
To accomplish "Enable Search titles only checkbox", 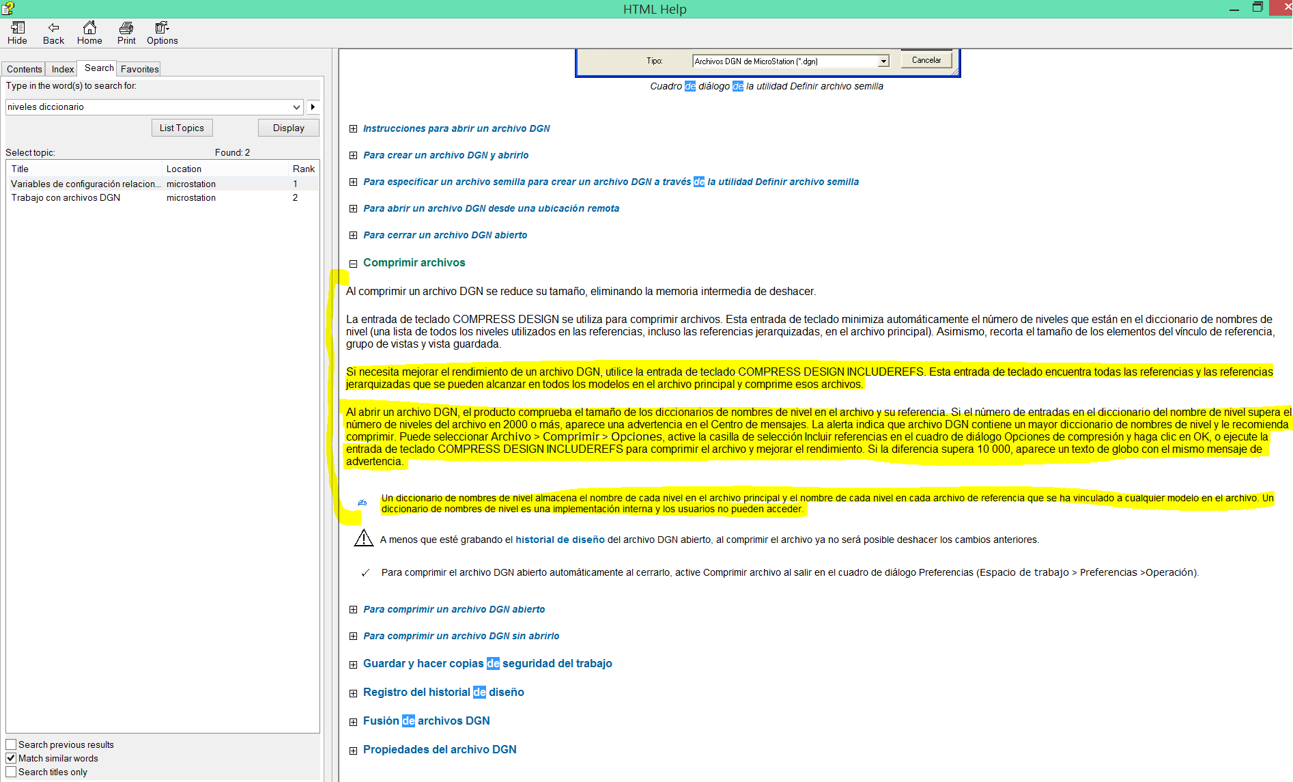I will pyautogui.click(x=12, y=772).
